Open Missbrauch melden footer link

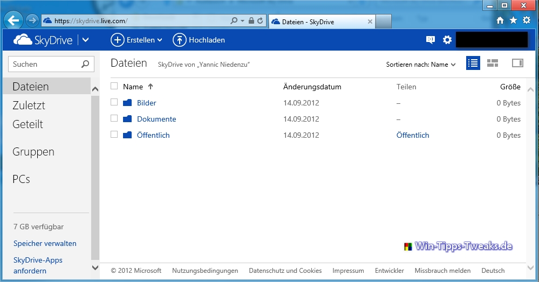click(442, 271)
